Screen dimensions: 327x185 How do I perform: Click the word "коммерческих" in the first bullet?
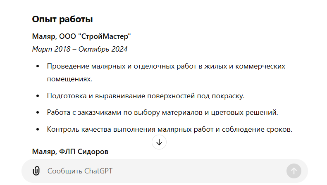[x=264, y=66]
